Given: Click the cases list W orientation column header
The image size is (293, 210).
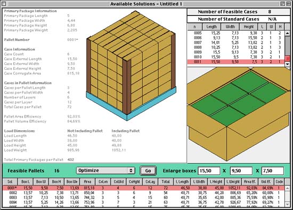Looking at the screenshot, I should pos(271,27).
